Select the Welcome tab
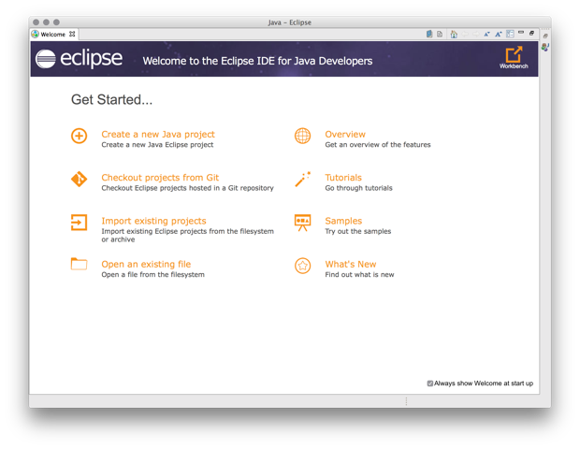This screenshot has height=449, width=580. [52, 35]
